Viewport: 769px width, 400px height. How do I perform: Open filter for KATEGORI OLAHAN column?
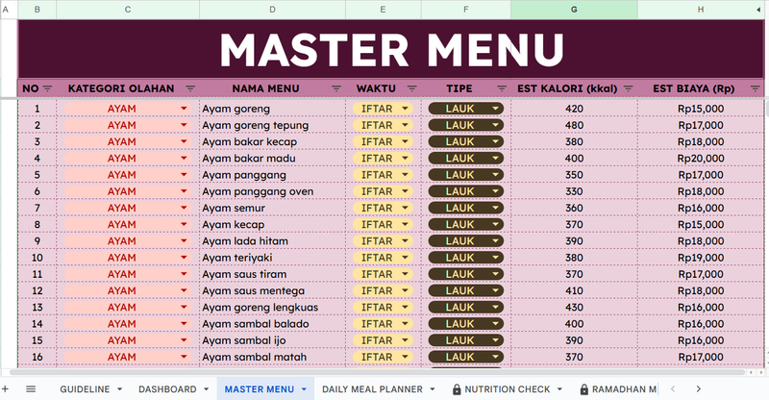(x=190, y=88)
